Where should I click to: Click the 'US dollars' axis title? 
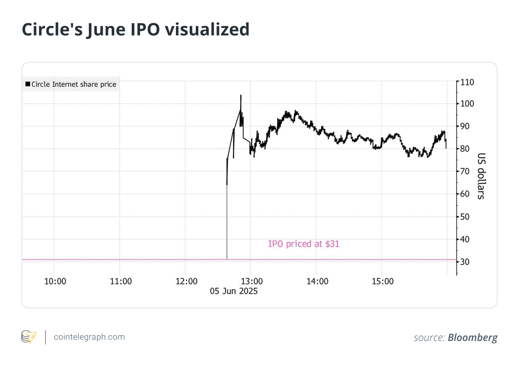(481, 176)
